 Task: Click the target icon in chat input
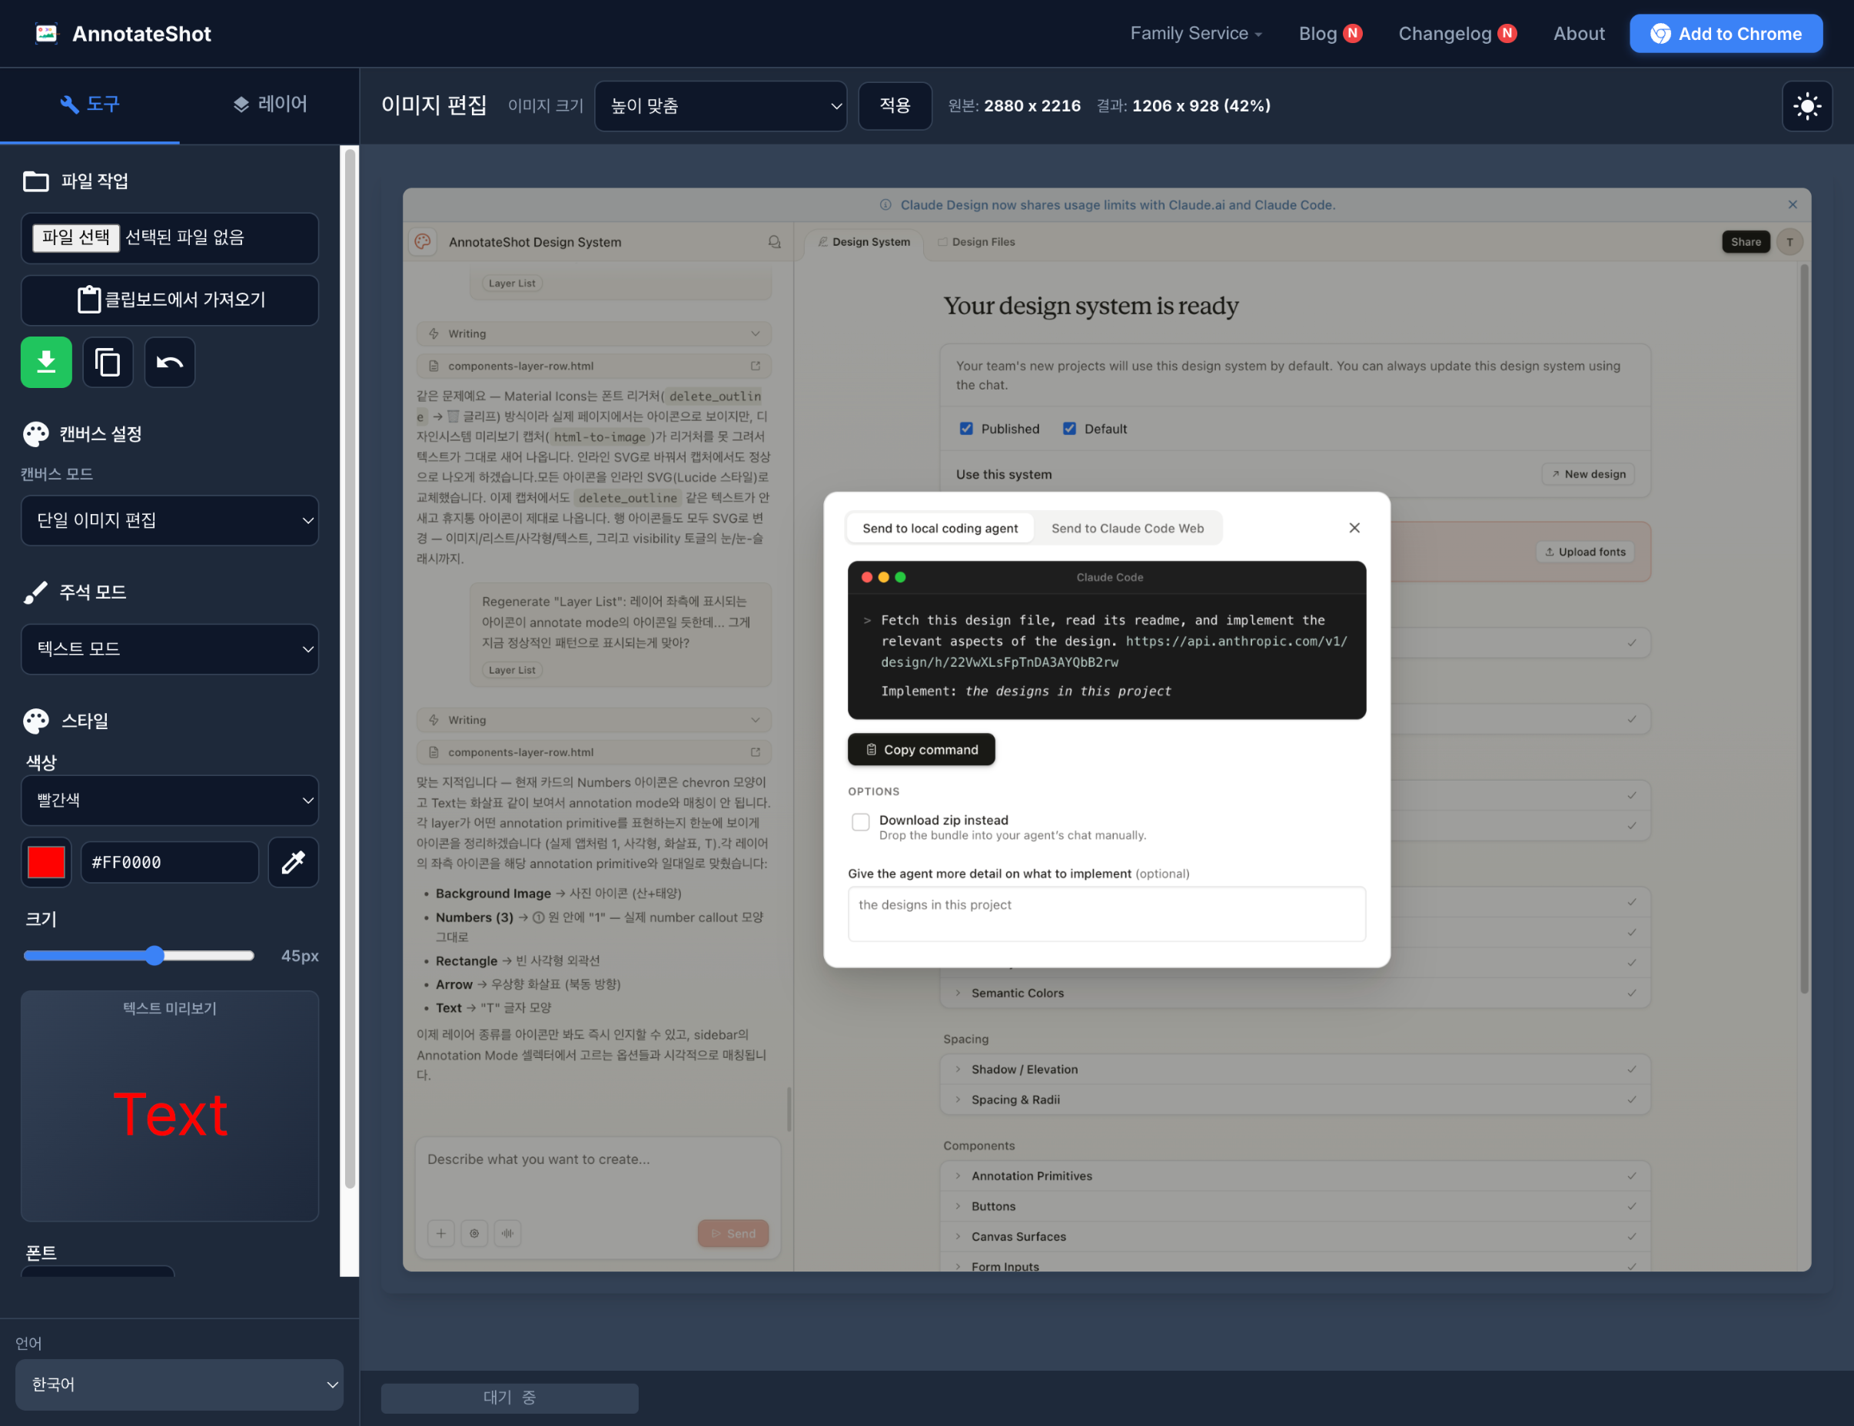tap(474, 1233)
